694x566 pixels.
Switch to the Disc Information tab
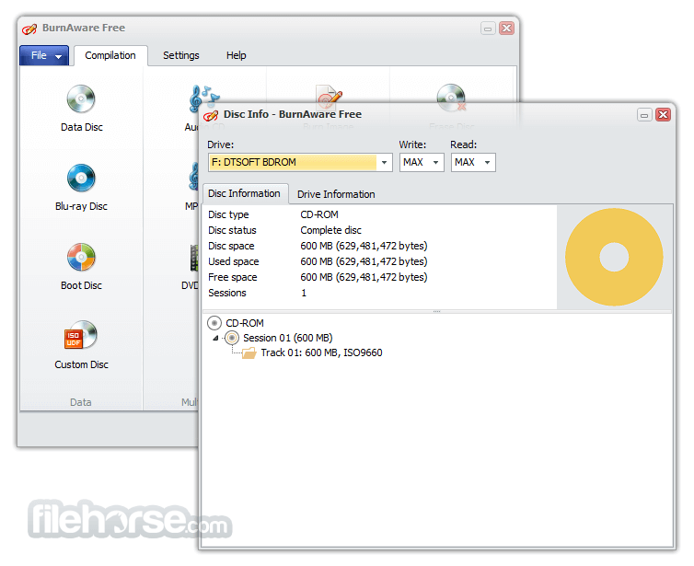click(x=244, y=194)
